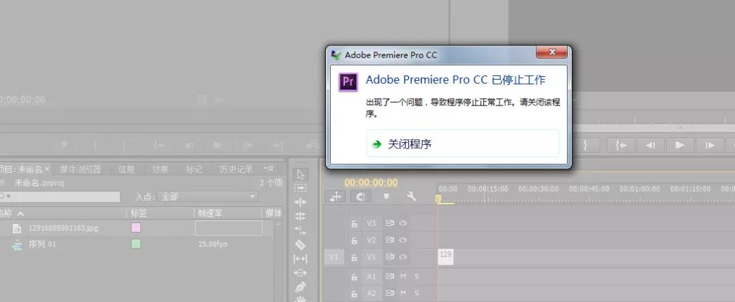Image resolution: width=735 pixels, height=302 pixels.
Task: Select the Hand tool
Action: (x=301, y=298)
